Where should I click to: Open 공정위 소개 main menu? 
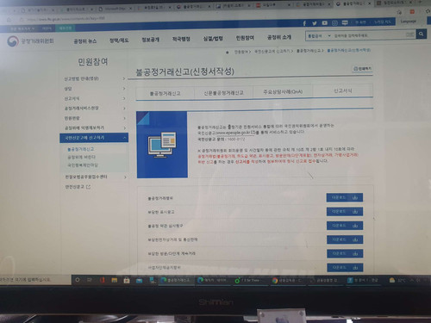(279, 37)
